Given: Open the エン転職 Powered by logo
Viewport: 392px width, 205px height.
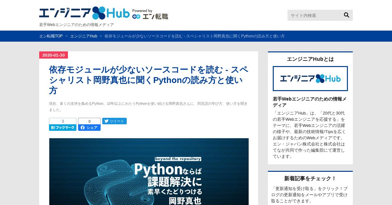Looking at the screenshot, I should coord(150,14).
